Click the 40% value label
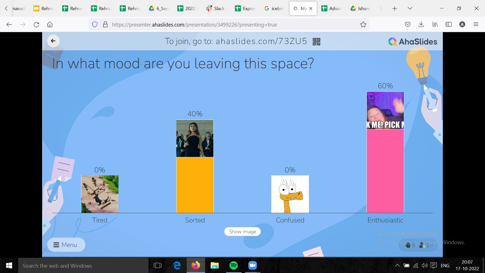The height and width of the screenshot is (273, 485). pyautogui.click(x=195, y=114)
